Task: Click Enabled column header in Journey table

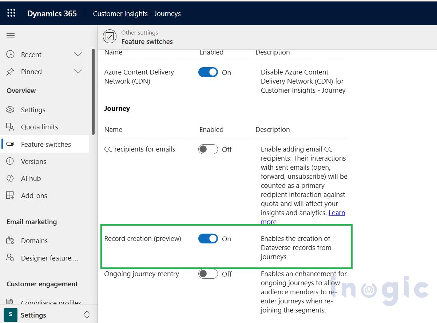Action: pyautogui.click(x=211, y=129)
